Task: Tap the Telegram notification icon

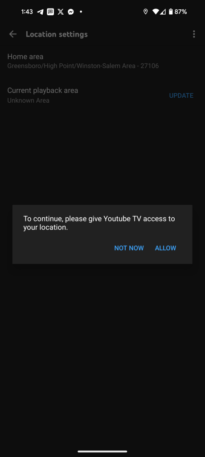Action: [x=41, y=12]
